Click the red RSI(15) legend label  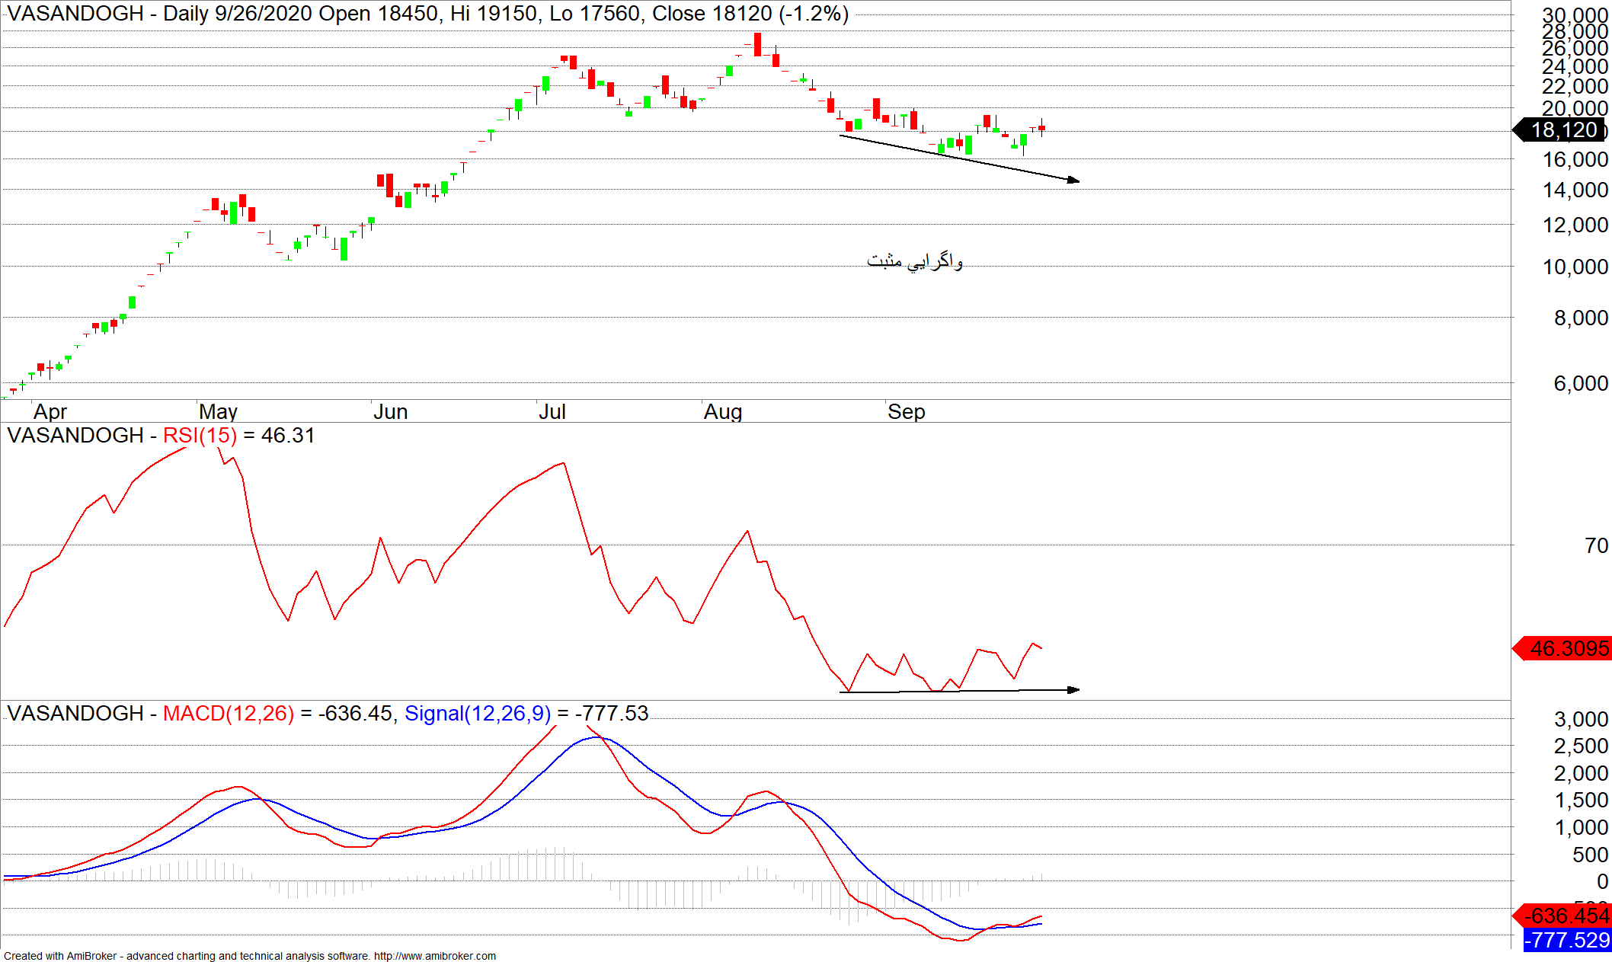coord(200,436)
